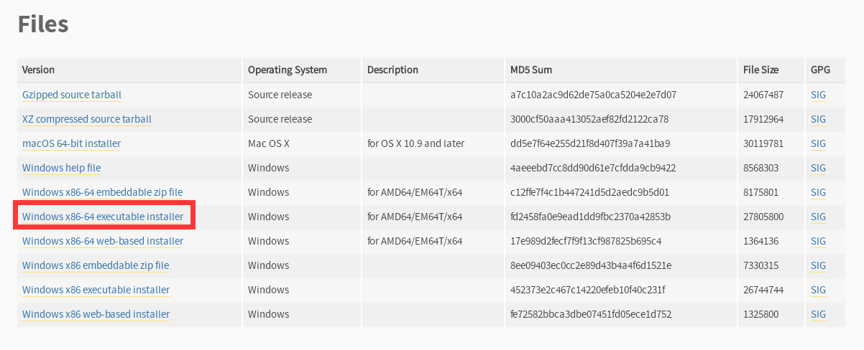Download Windows x86-64 embeddable zip file
The image size is (864, 350).
click(102, 192)
